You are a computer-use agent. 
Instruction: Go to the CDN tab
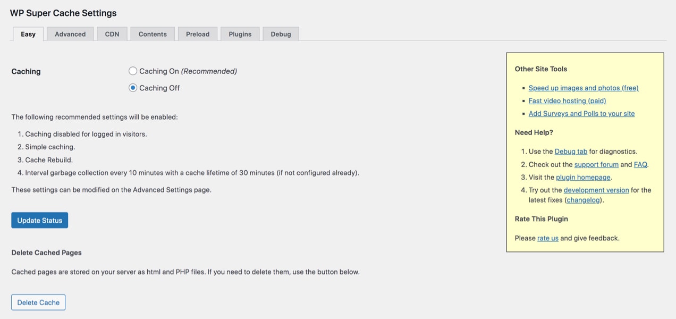point(112,34)
